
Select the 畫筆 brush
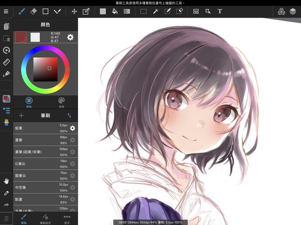click(x=46, y=140)
